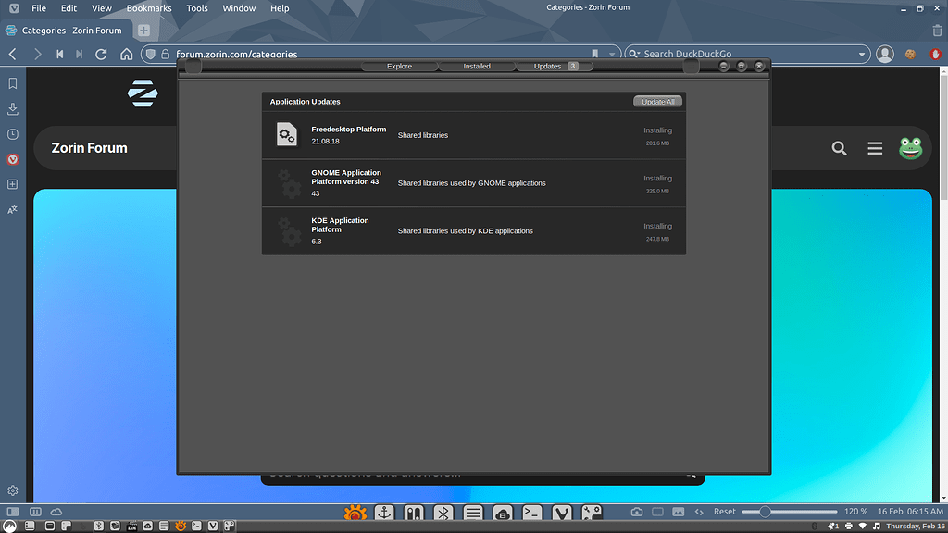Expand the address bar history dropdown

pyautogui.click(x=612, y=55)
